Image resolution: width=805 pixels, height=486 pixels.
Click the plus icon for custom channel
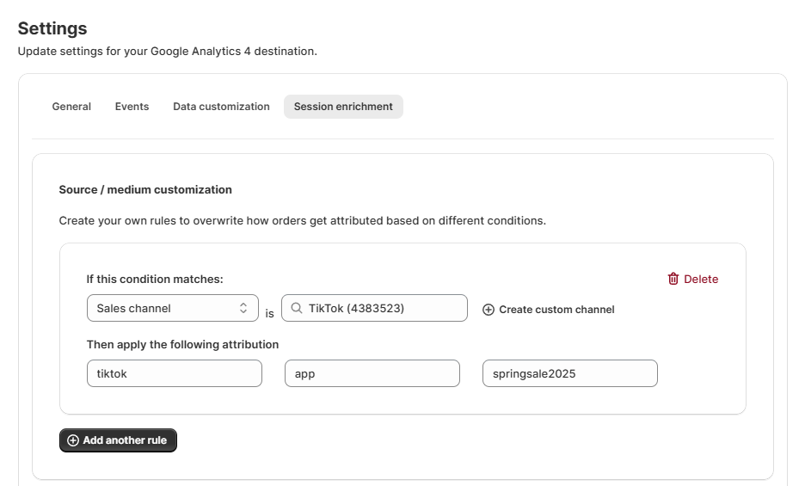click(x=489, y=310)
